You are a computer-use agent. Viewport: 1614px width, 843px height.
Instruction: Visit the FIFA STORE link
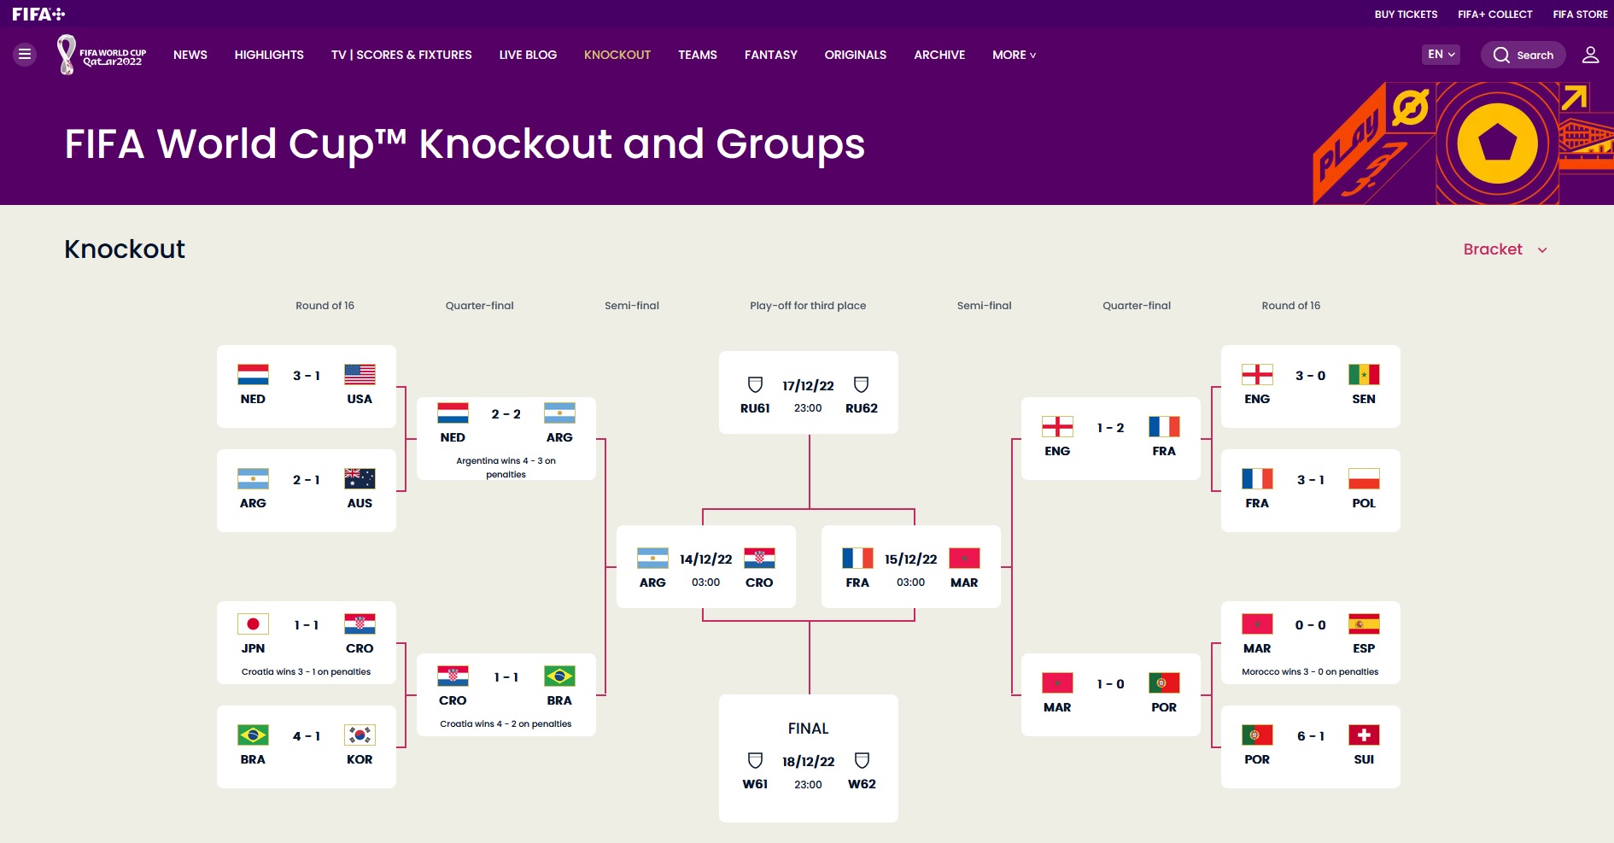coord(1580,14)
